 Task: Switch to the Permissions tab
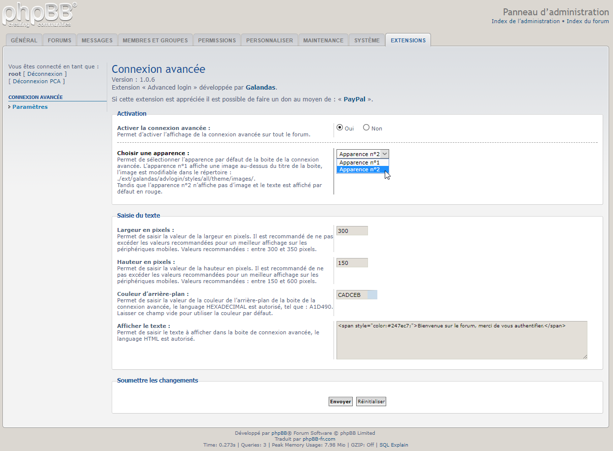[x=217, y=40]
